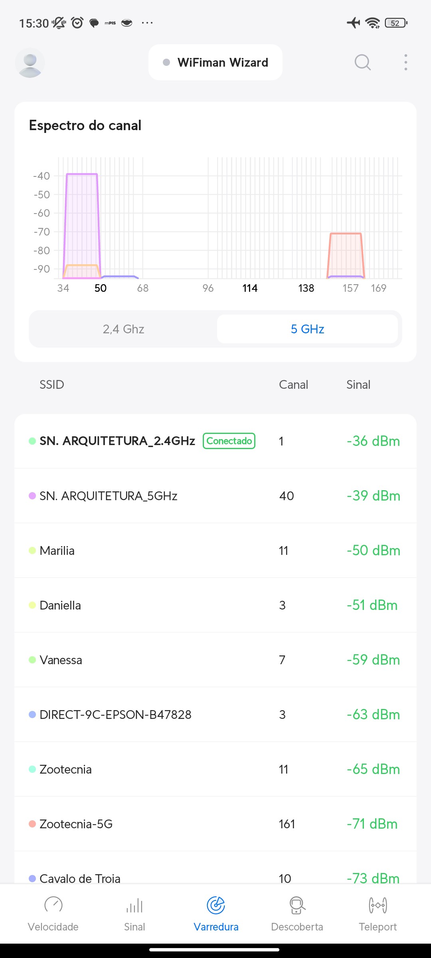Open the SN. ARQUITETURA_5GHz network entry
This screenshot has height=958, width=431.
(109, 496)
